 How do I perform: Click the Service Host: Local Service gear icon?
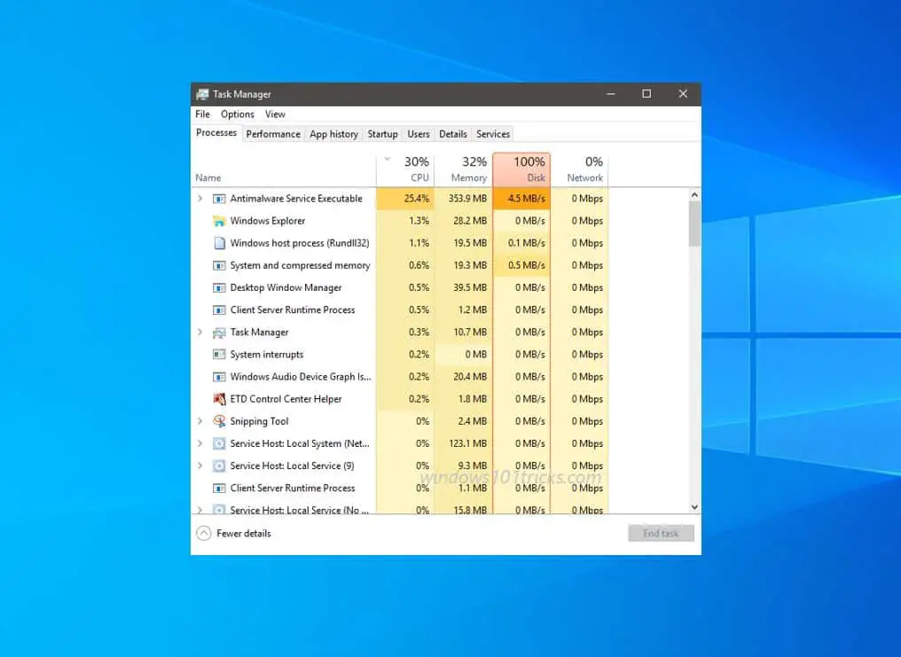[x=218, y=465]
